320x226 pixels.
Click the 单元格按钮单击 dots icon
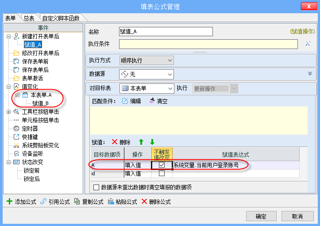(x=16, y=120)
